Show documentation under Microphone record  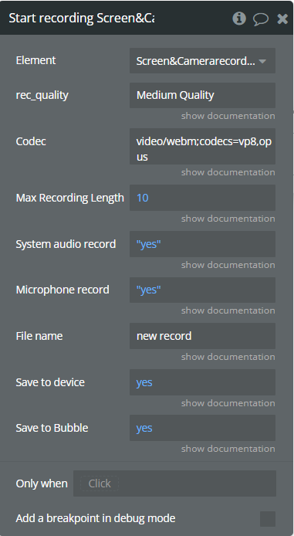228,310
